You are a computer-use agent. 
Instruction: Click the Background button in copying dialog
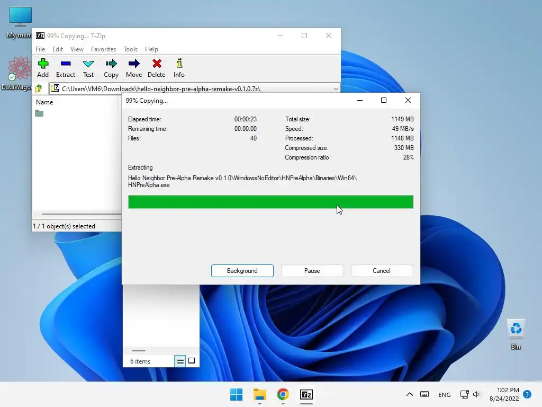point(242,271)
